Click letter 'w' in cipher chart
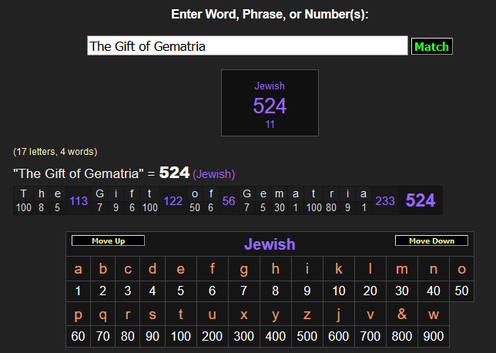Image resolution: width=496 pixels, height=353 pixels. point(434,314)
